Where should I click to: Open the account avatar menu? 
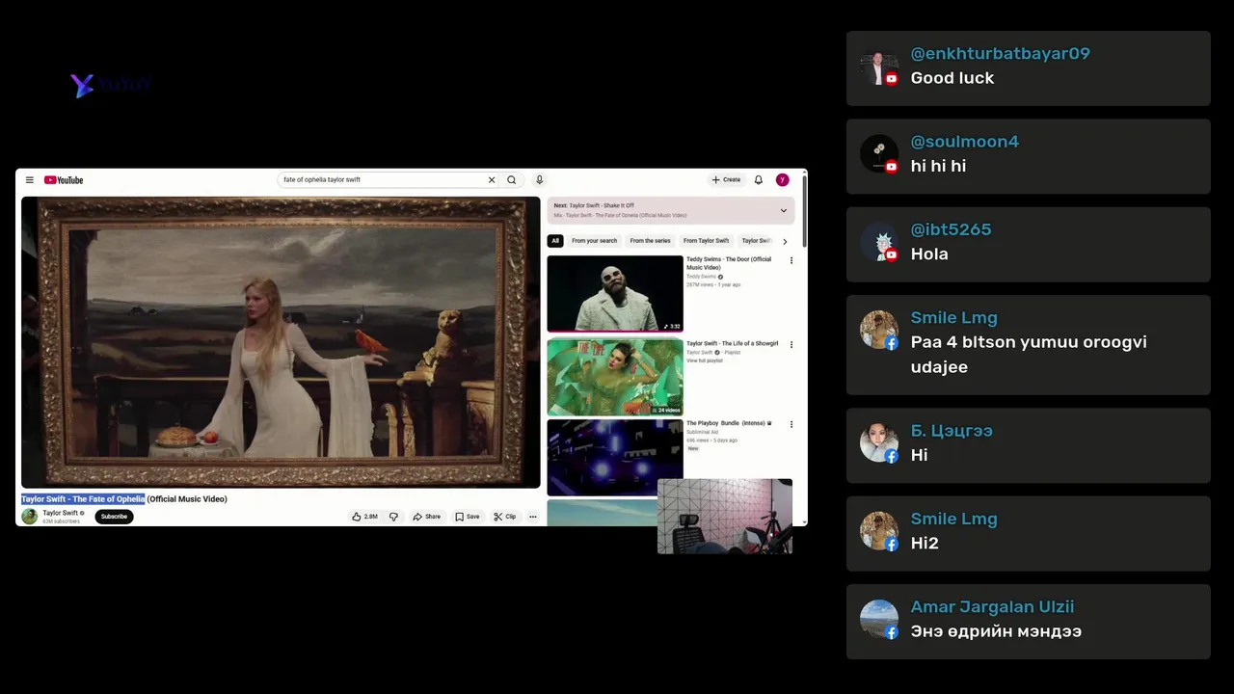[783, 180]
